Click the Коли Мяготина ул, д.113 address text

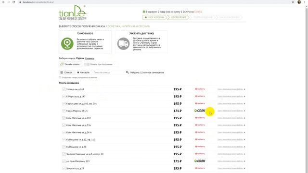click(78, 118)
